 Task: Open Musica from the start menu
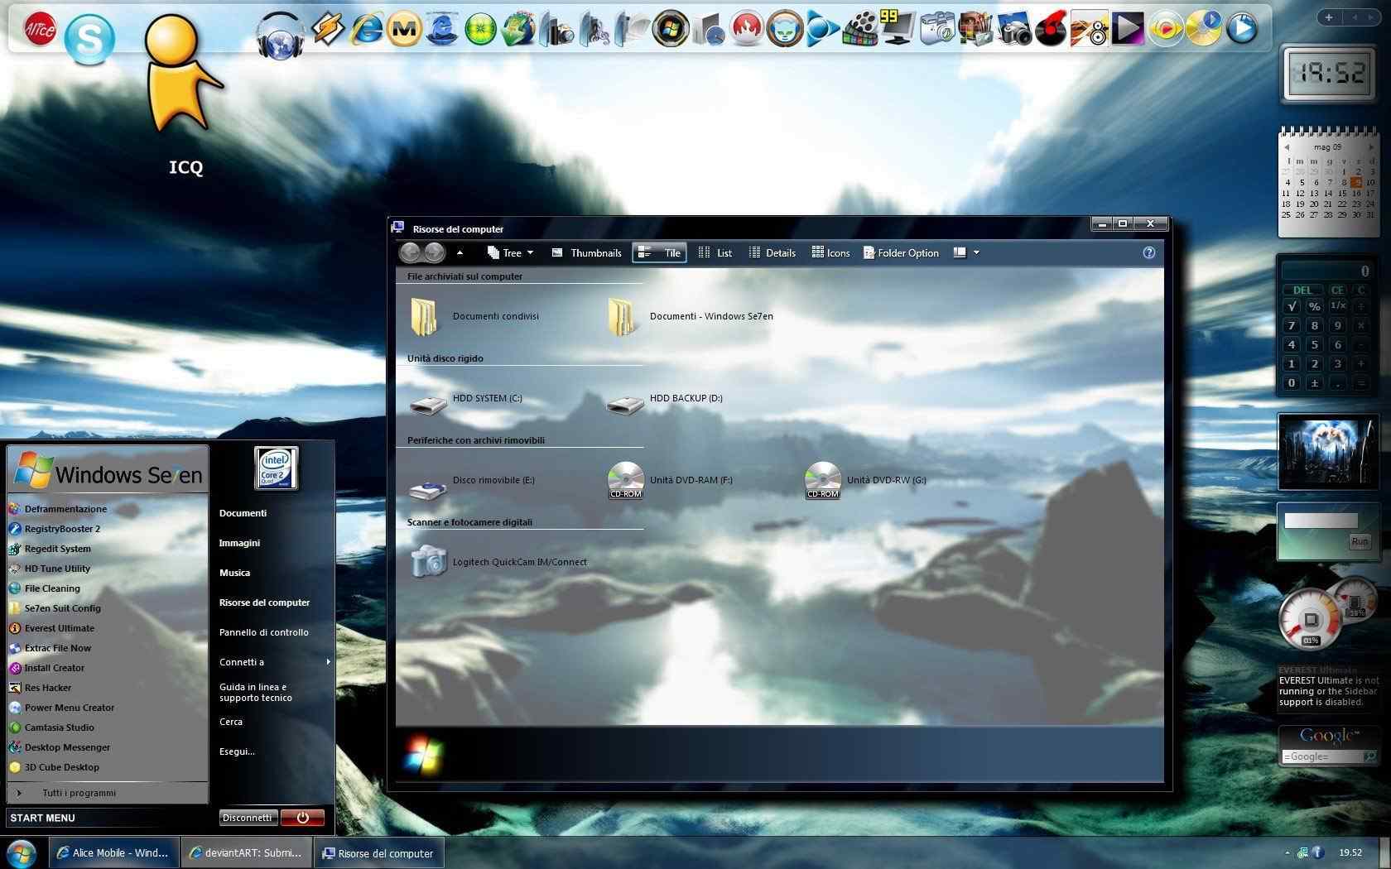[234, 573]
